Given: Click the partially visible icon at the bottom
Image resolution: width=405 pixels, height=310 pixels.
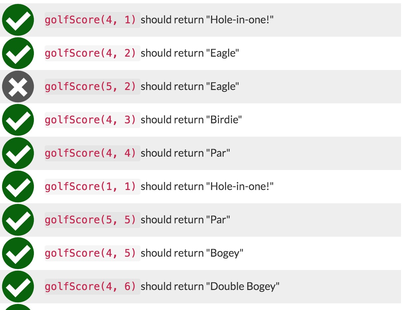Looking at the screenshot, I should pos(18,308).
